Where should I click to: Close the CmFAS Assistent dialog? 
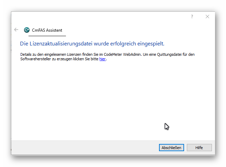[x=207, y=17]
